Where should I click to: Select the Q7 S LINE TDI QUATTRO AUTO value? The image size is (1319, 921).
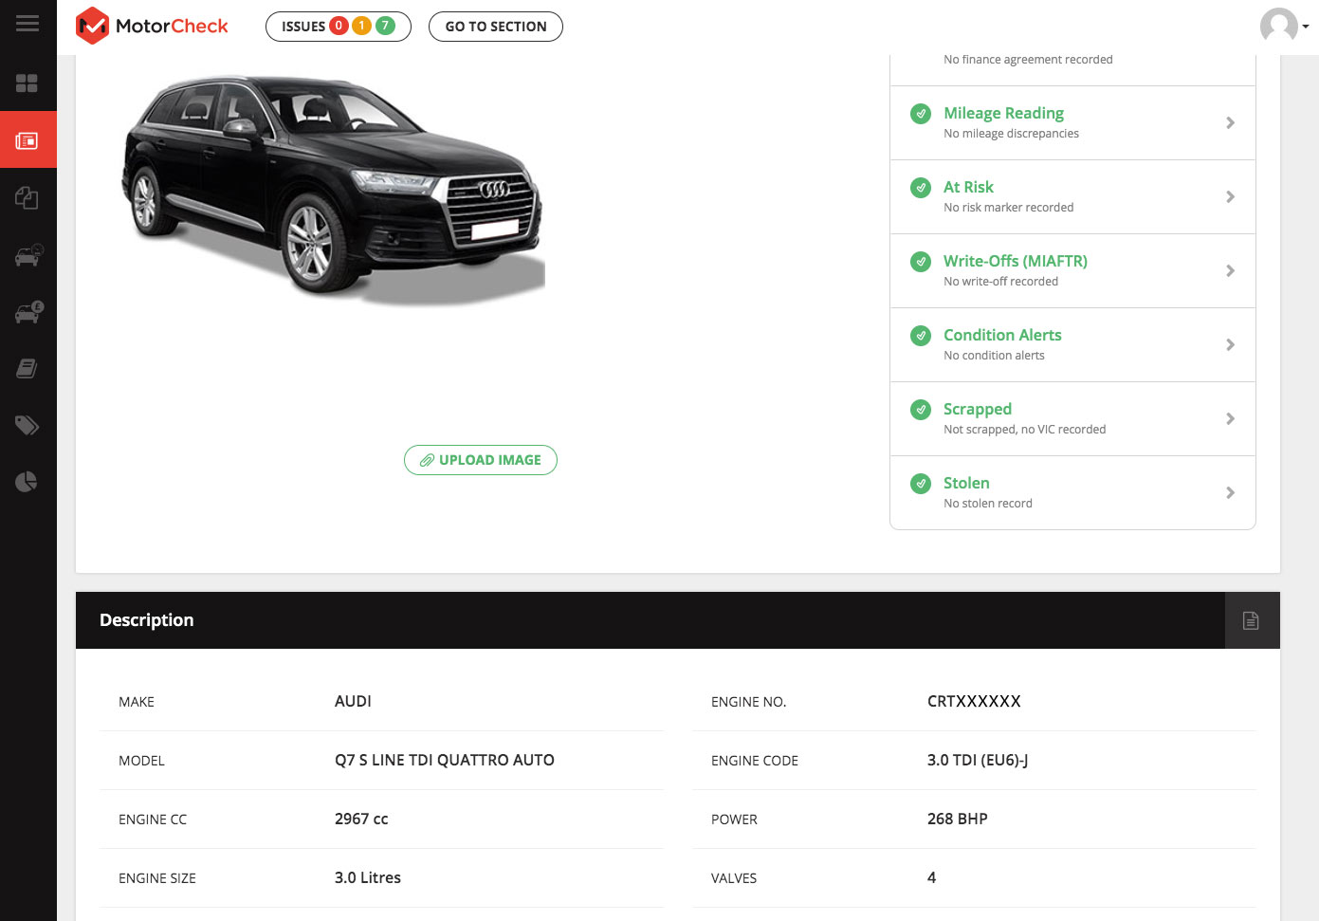coord(445,761)
